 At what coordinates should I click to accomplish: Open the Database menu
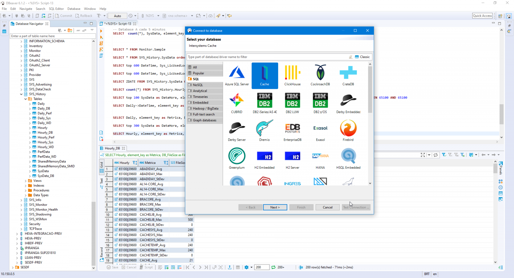[x=74, y=9]
